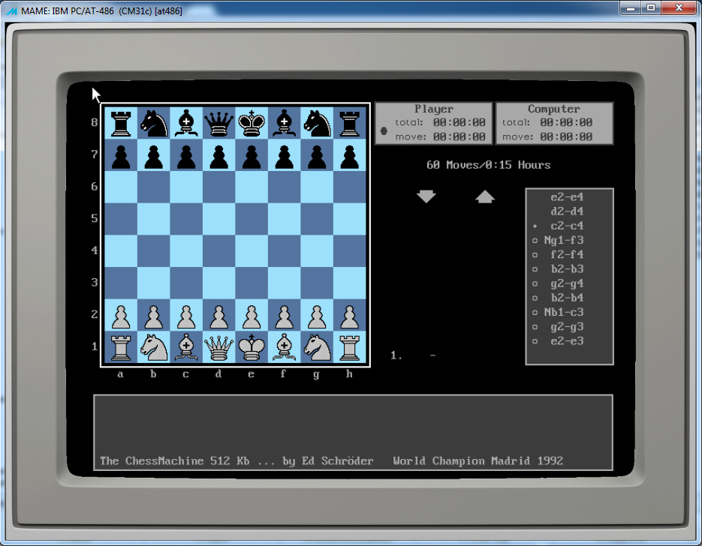Click the ChessMachine status message box
Image resolution: width=702 pixels, height=546 pixels.
pos(353,433)
